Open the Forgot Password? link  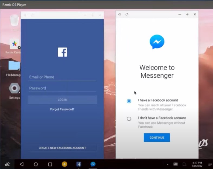[x=62, y=109]
